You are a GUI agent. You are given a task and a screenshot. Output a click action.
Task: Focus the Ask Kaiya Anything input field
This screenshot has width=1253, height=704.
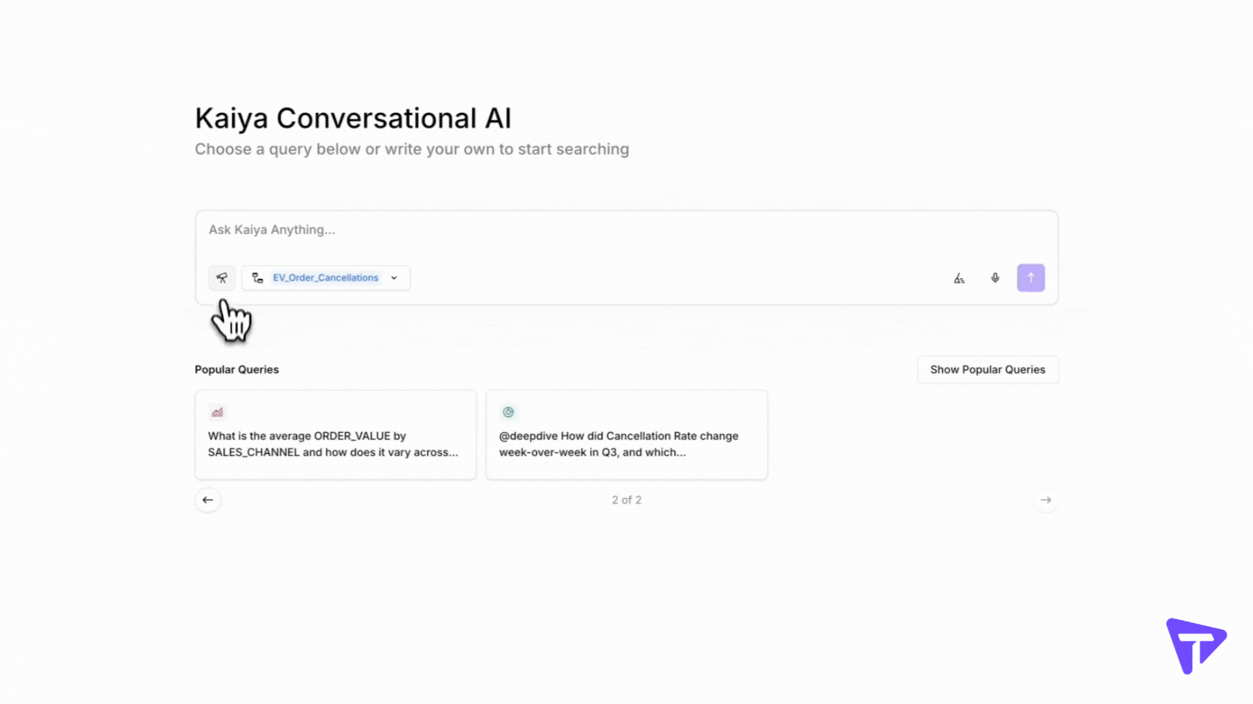tap(587, 230)
